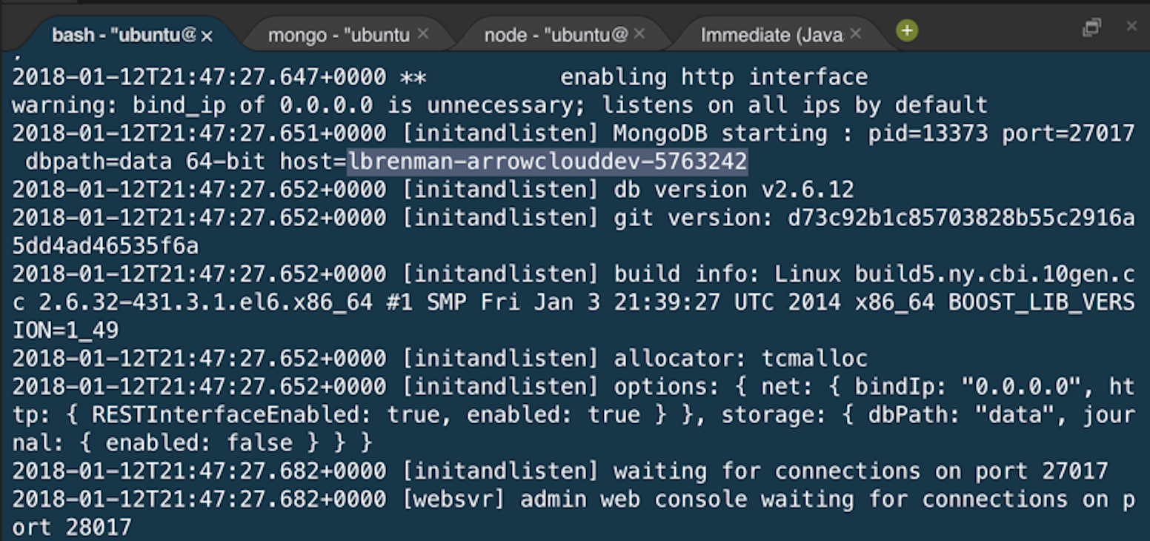Click the db version v2.6.12 text
Screen dimensions: 1150x541
tap(734, 190)
